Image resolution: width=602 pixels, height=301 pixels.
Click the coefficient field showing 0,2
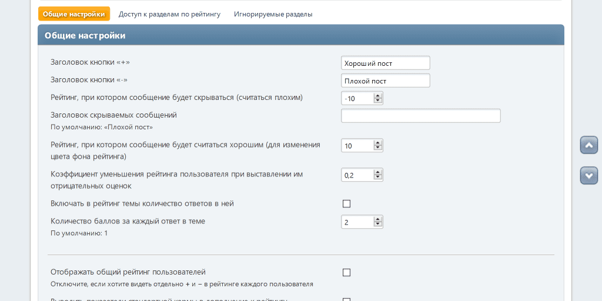[357, 175]
